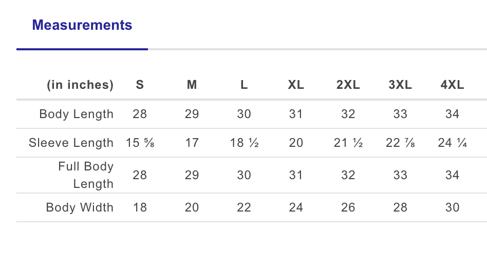Image resolution: width=487 pixels, height=268 pixels.
Task: Click the 2XL size column header
Action: click(348, 85)
